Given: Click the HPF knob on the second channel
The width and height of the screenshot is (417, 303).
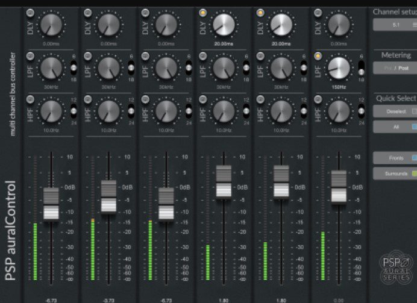Looking at the screenshot, I should [108, 111].
